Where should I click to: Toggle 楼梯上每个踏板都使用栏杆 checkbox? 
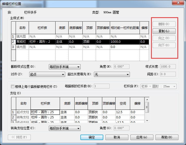click(x=13, y=86)
